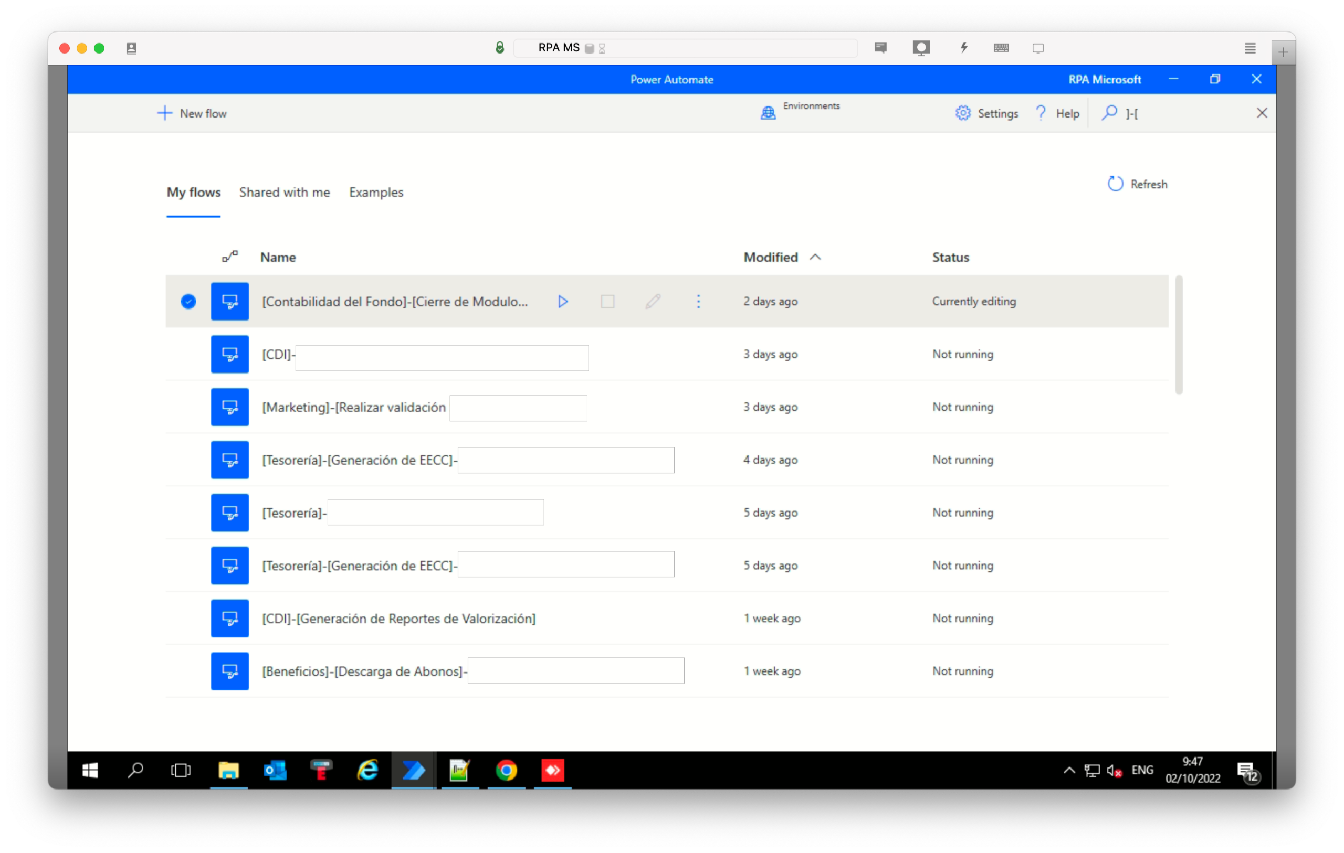The width and height of the screenshot is (1344, 853).
Task: Select the CDI Generación de Reportes flow icon
Action: 230,618
